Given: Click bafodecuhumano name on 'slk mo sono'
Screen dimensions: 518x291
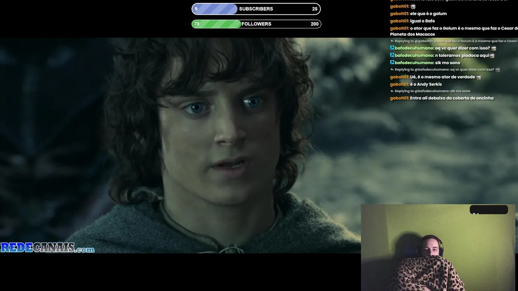Looking at the screenshot, I should point(414,63).
